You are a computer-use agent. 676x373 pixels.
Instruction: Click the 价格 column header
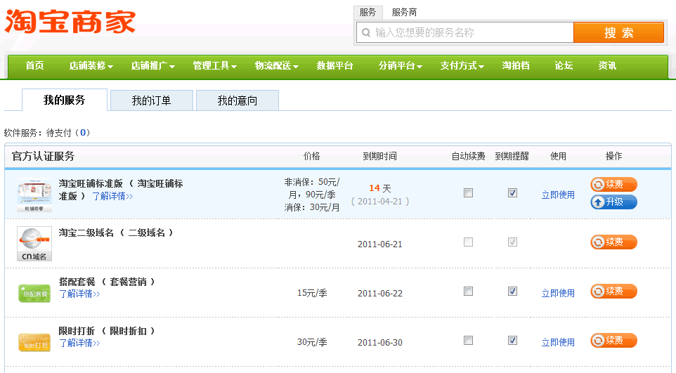click(x=311, y=156)
